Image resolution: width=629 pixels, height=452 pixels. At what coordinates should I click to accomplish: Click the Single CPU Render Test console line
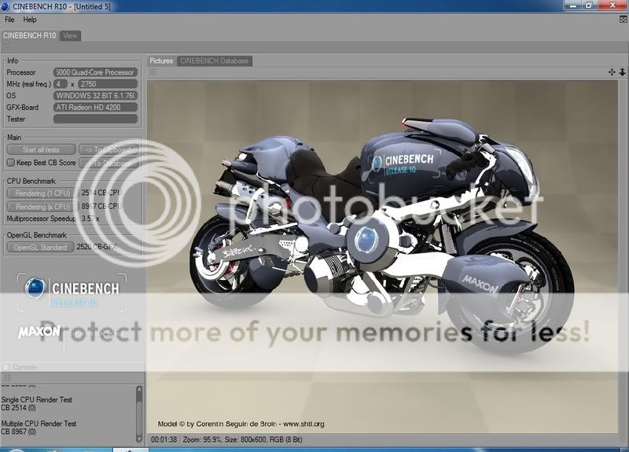[x=36, y=399]
